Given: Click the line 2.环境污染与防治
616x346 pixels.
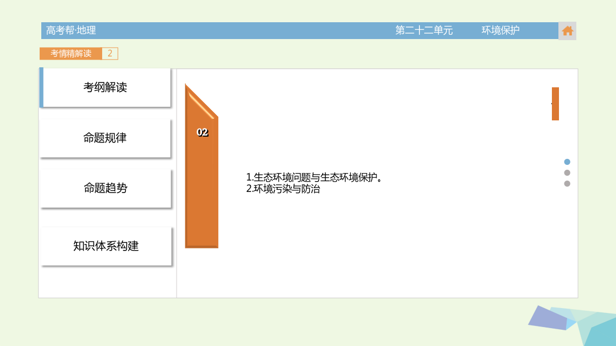Looking at the screenshot, I should 283,189.
